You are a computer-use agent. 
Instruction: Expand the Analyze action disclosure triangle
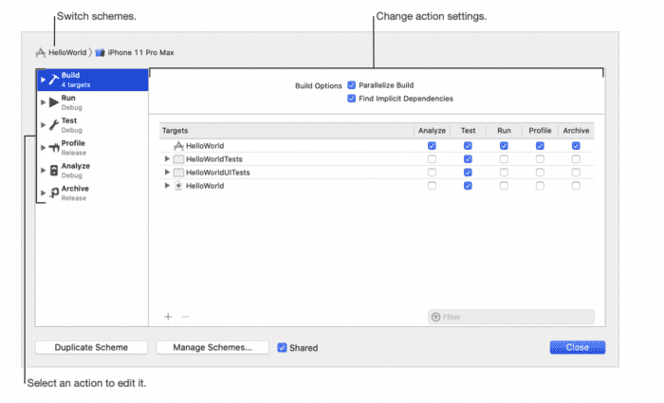43,170
